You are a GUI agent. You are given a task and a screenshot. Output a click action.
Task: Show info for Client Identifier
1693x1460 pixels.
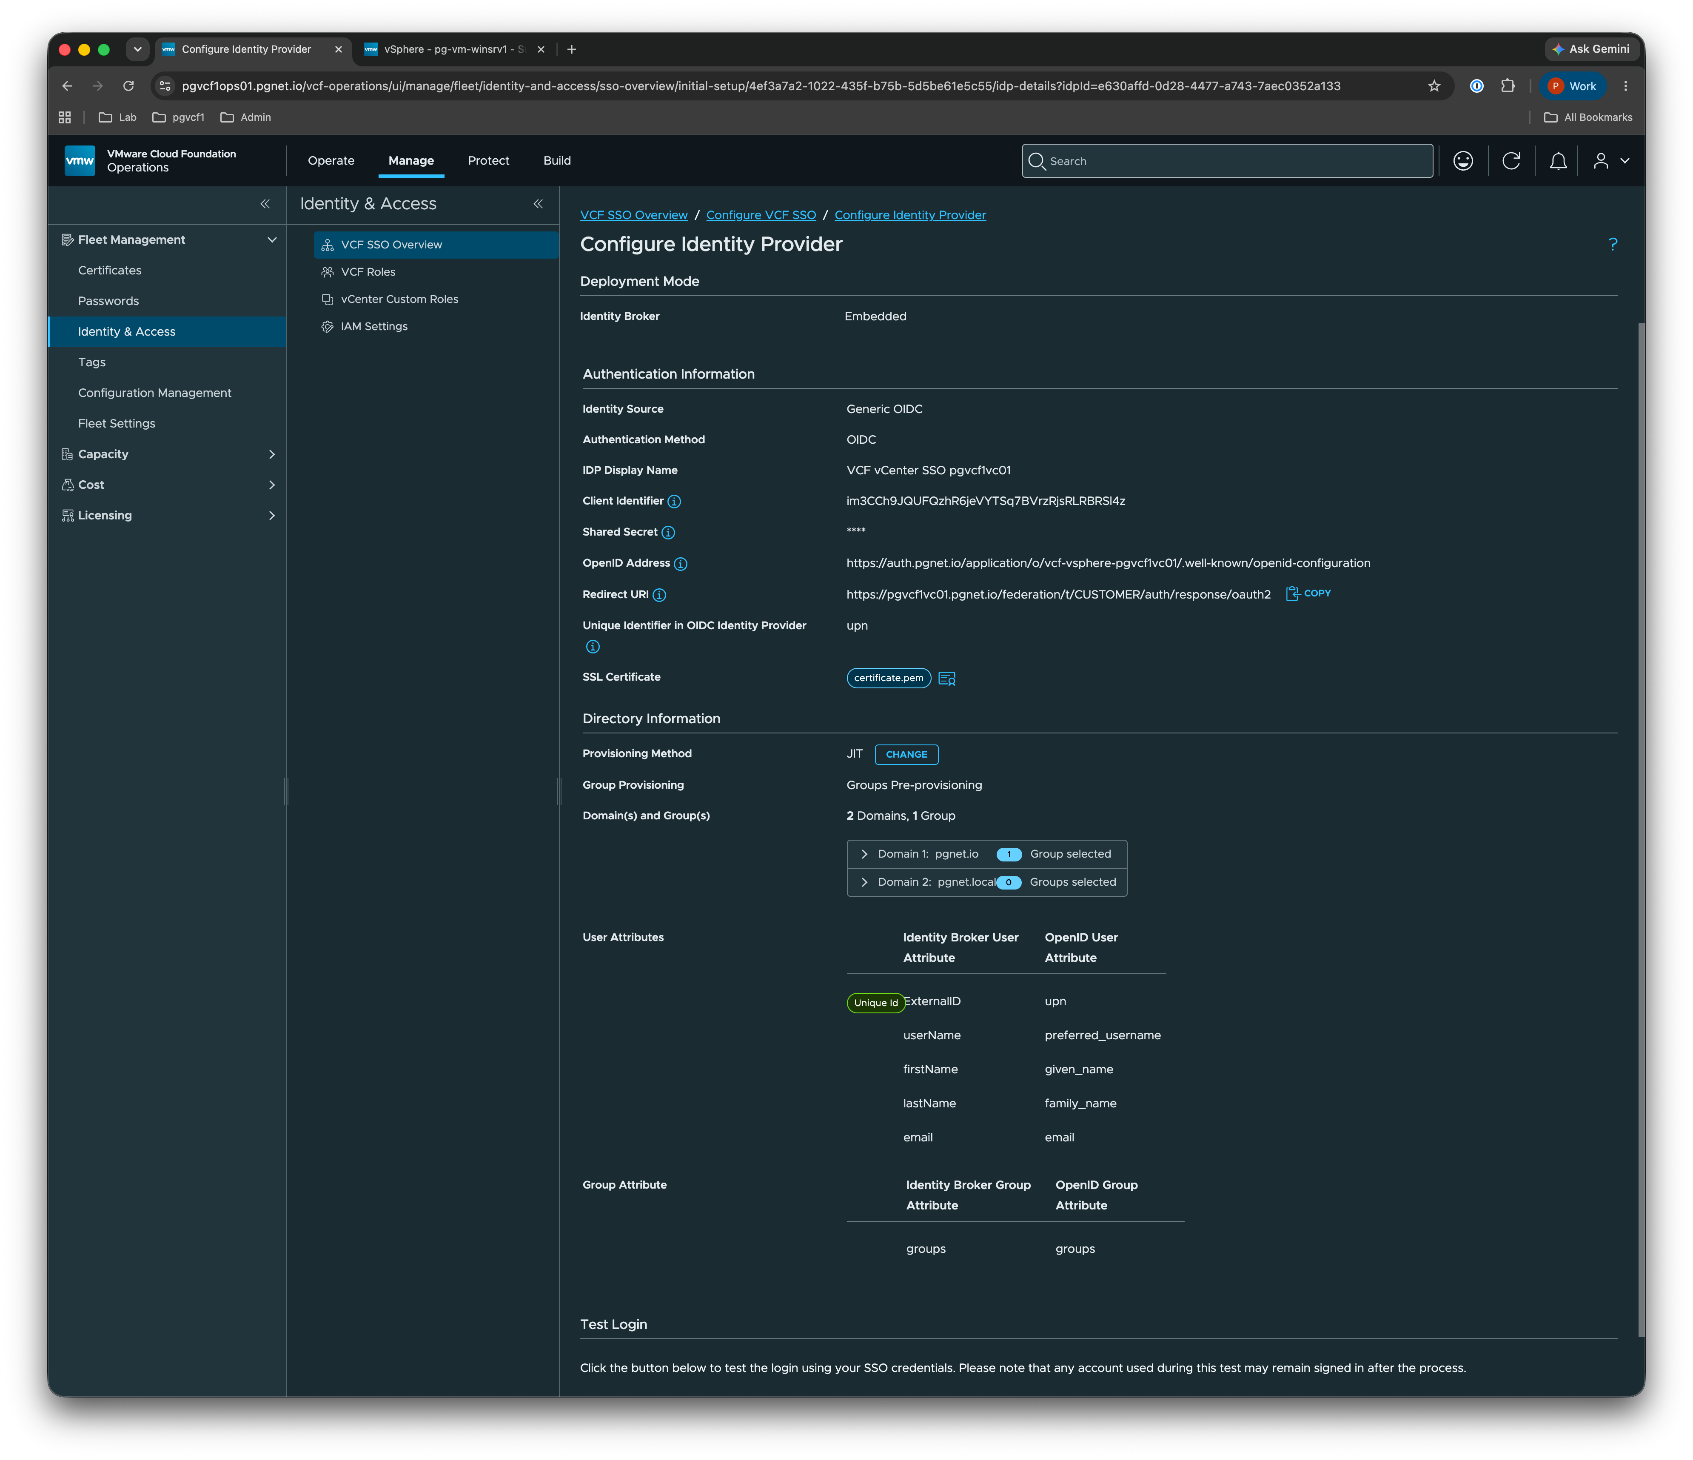pos(674,502)
